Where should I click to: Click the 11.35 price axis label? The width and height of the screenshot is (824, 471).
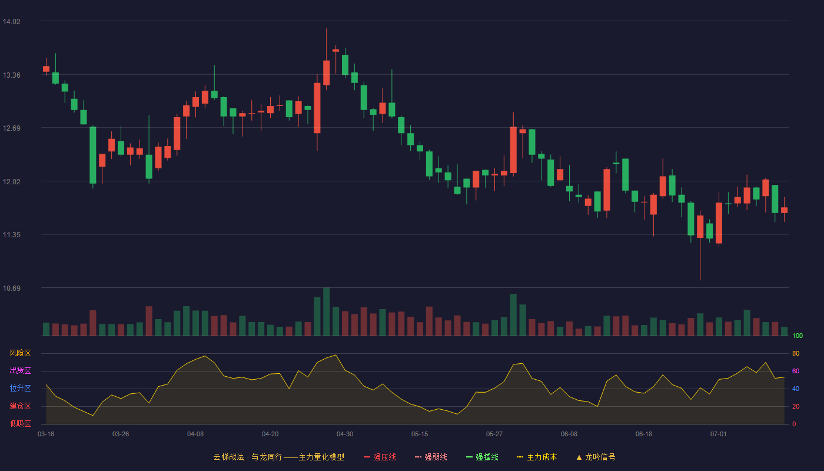point(11,235)
